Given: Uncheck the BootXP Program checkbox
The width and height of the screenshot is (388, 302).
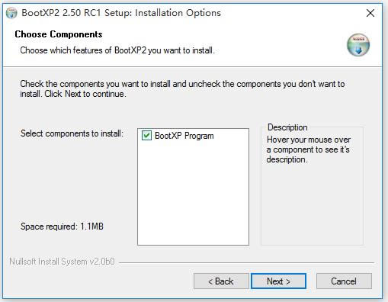Looking at the screenshot, I should 146,136.
